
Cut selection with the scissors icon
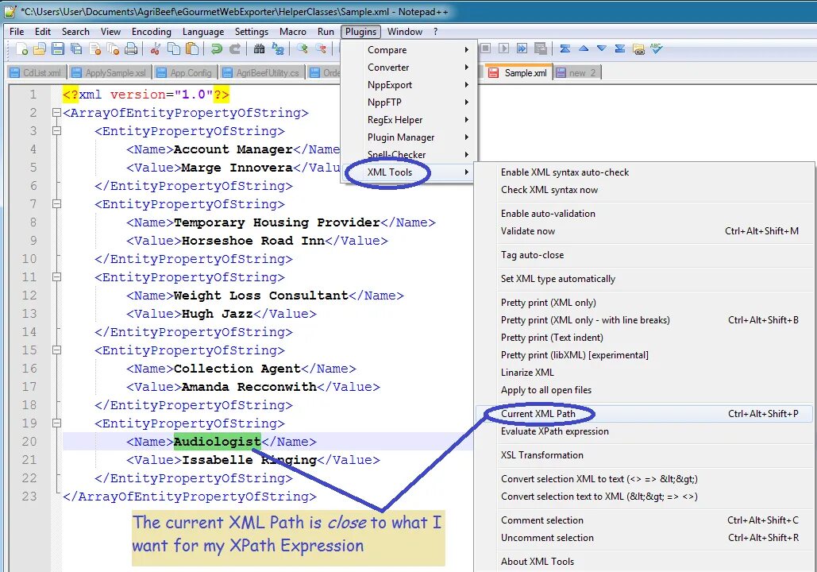click(x=155, y=49)
